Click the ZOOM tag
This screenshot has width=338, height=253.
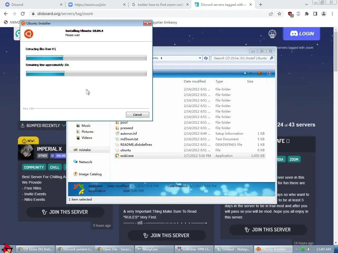(x=294, y=159)
